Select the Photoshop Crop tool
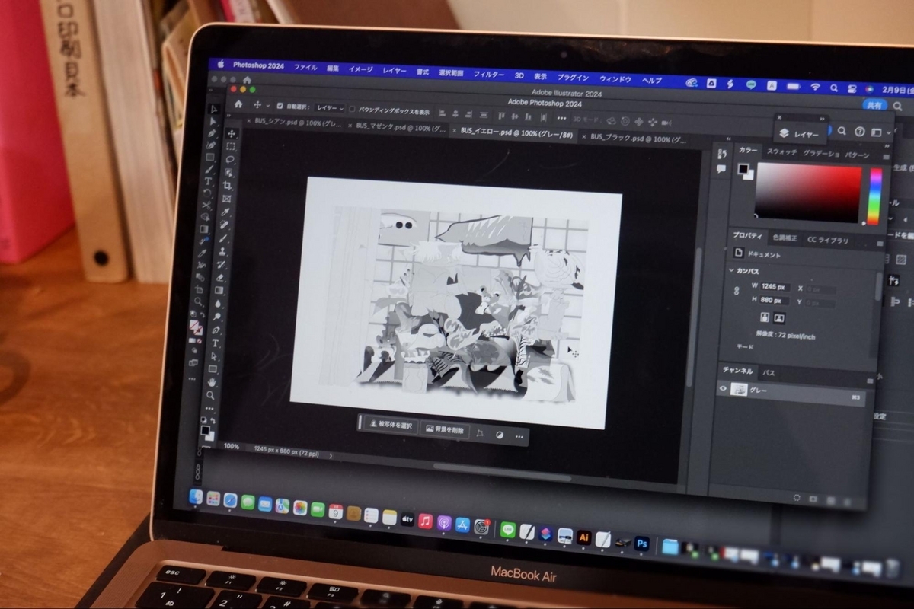Image resolution: width=914 pixels, height=609 pixels. tap(228, 186)
